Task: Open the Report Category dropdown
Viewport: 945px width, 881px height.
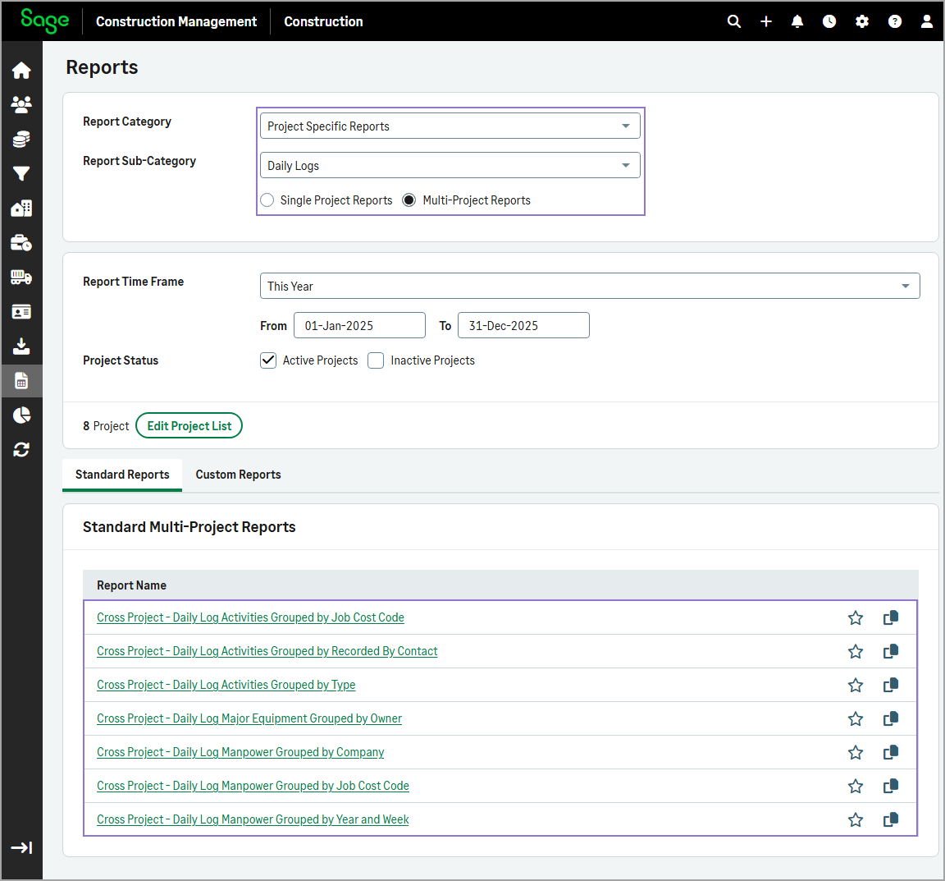Action: (x=450, y=126)
